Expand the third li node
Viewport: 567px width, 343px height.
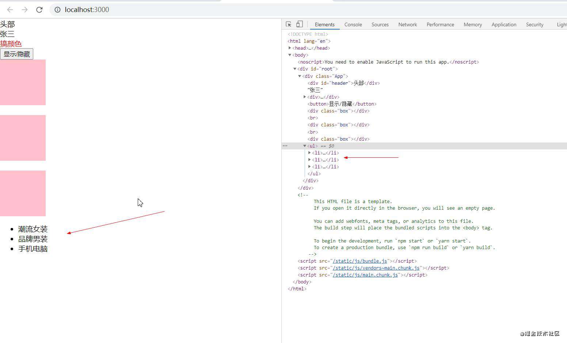[309, 167]
